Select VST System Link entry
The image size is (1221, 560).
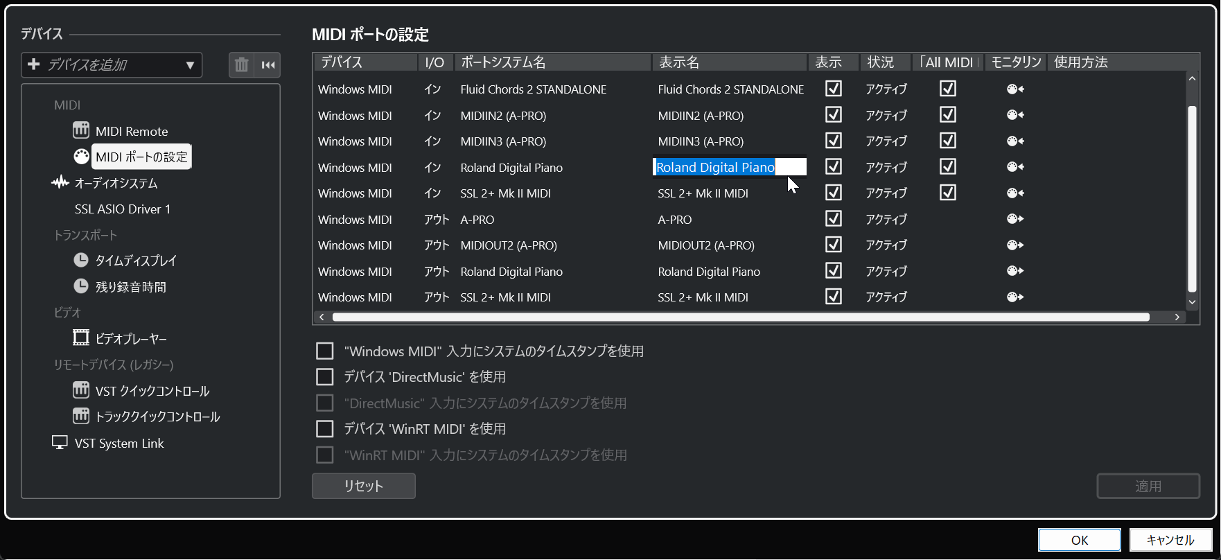(119, 443)
